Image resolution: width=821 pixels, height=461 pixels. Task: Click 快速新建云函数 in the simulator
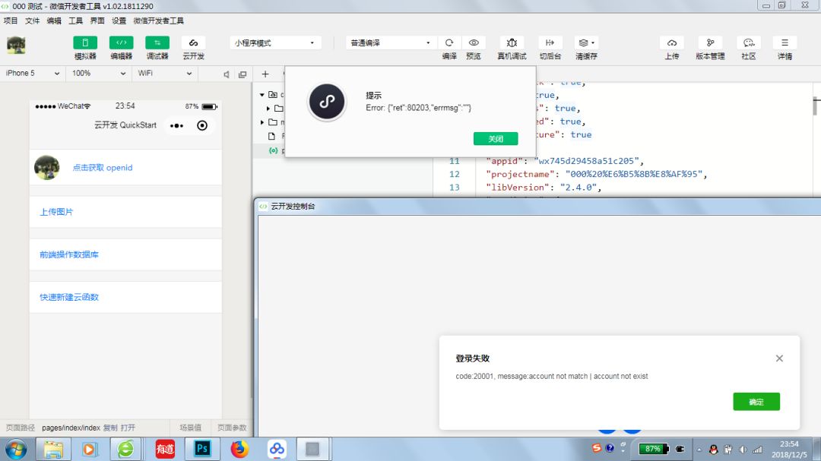[69, 297]
